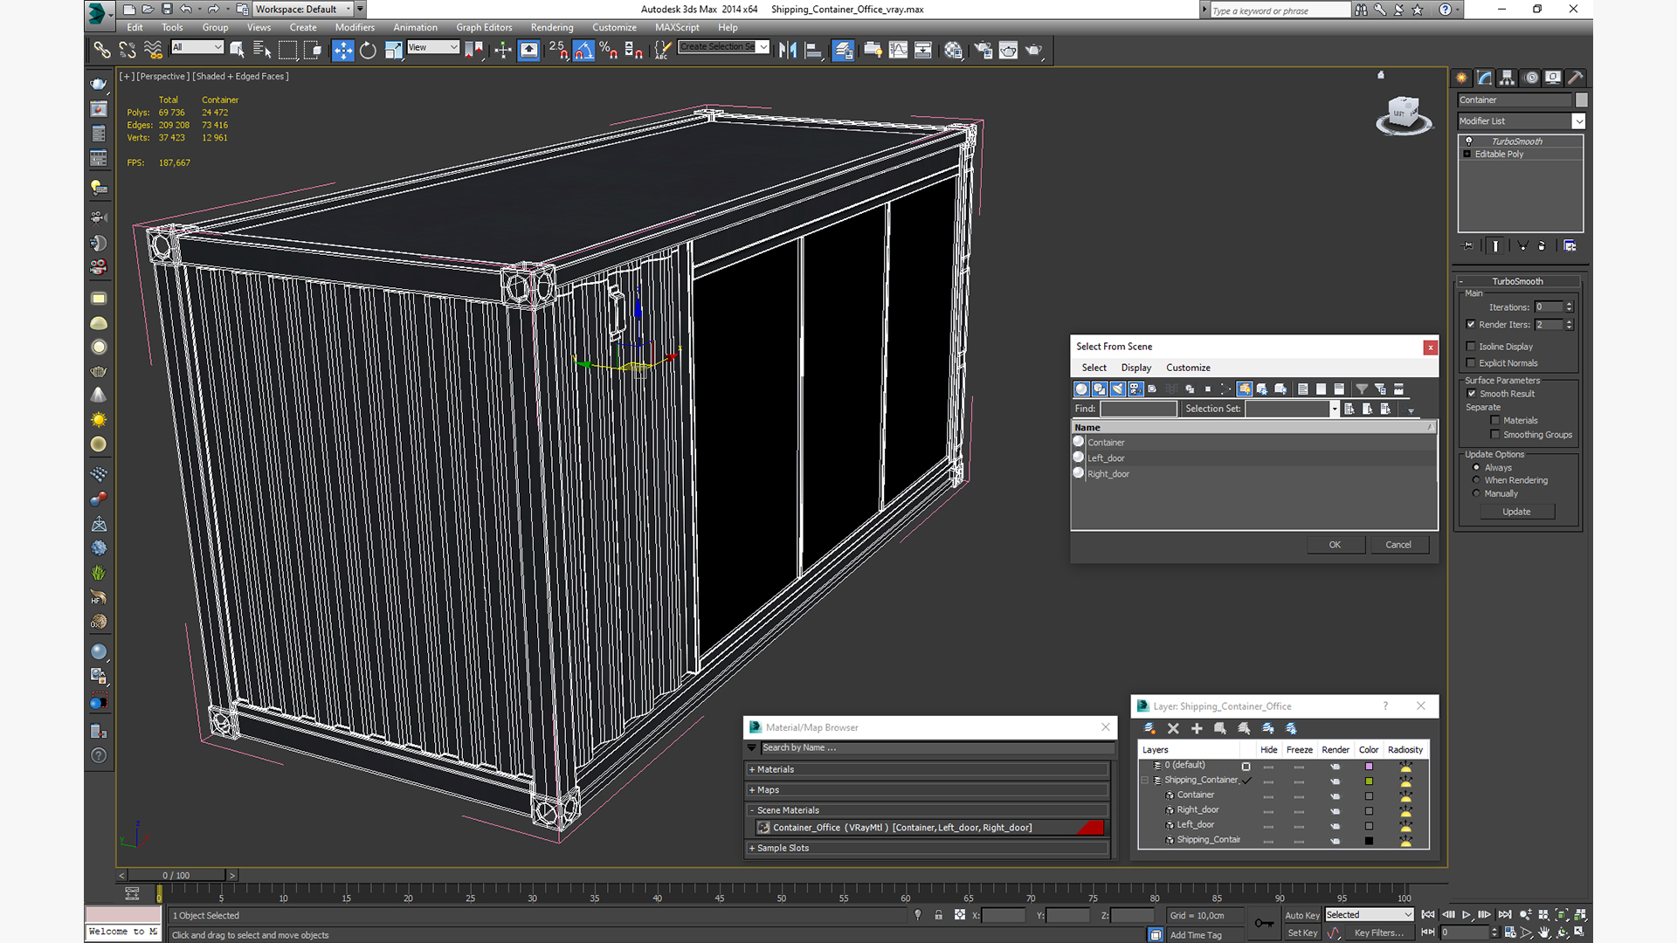Image resolution: width=1677 pixels, height=943 pixels.
Task: Toggle Display Geometry filter in Select From Scene
Action: point(1081,389)
